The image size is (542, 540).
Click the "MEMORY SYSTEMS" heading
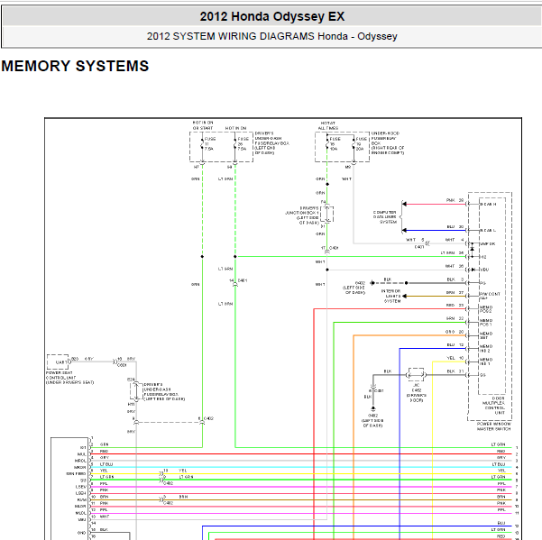tap(75, 66)
